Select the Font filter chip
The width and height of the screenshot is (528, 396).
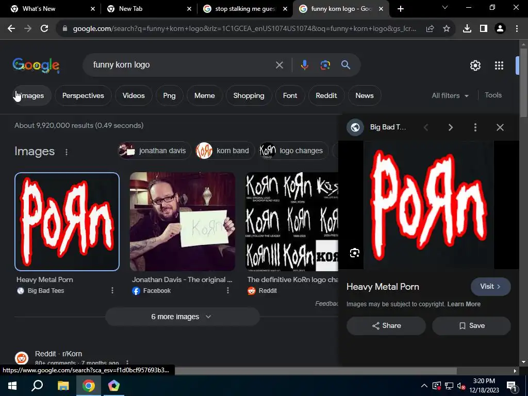[290, 95]
